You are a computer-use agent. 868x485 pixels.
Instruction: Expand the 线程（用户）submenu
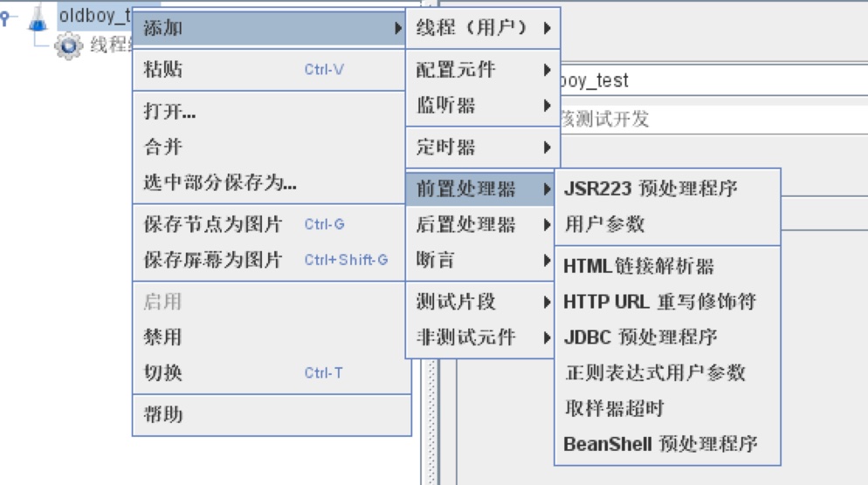point(482,28)
